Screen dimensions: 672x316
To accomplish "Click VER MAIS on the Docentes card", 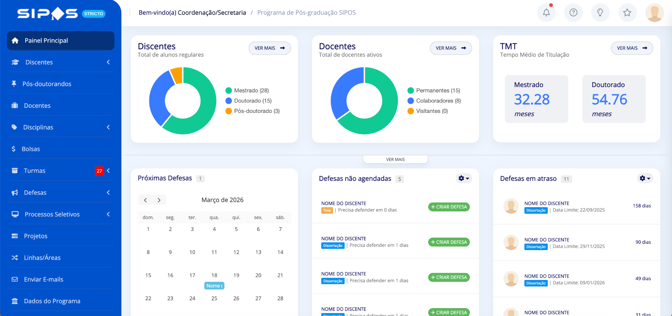I will coord(451,48).
